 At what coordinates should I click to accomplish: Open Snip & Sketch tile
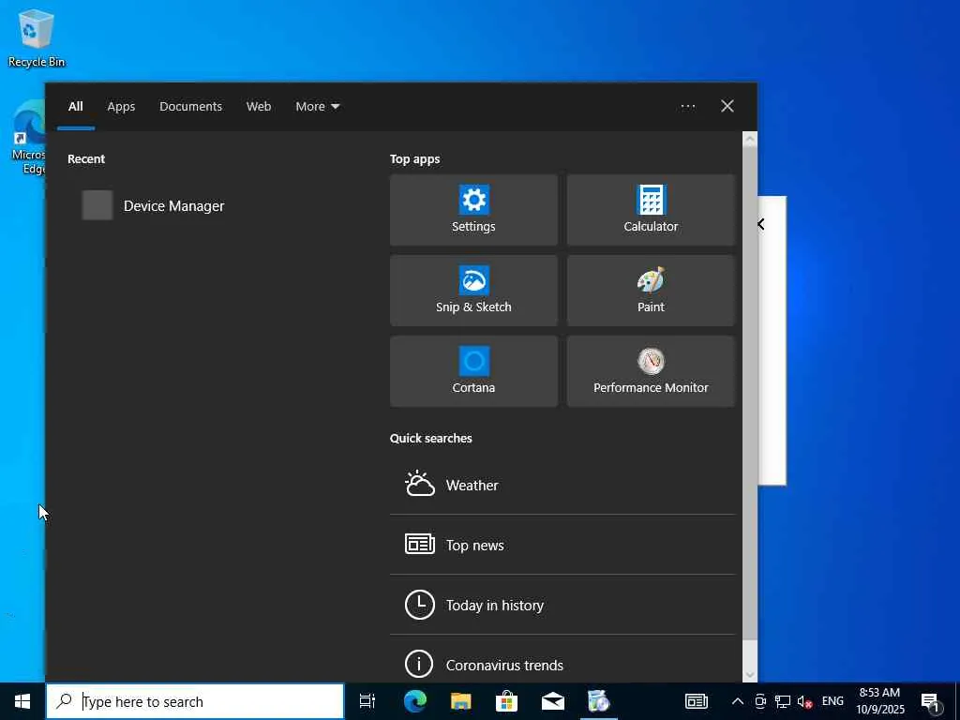pos(473,291)
